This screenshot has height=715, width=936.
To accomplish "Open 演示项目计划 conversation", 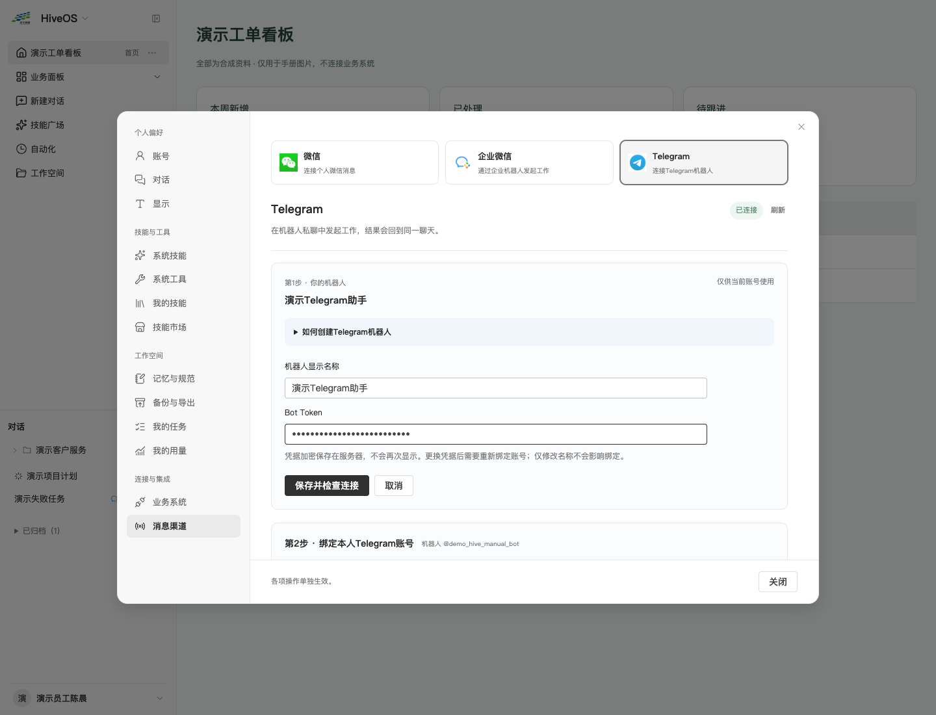I will pyautogui.click(x=52, y=476).
